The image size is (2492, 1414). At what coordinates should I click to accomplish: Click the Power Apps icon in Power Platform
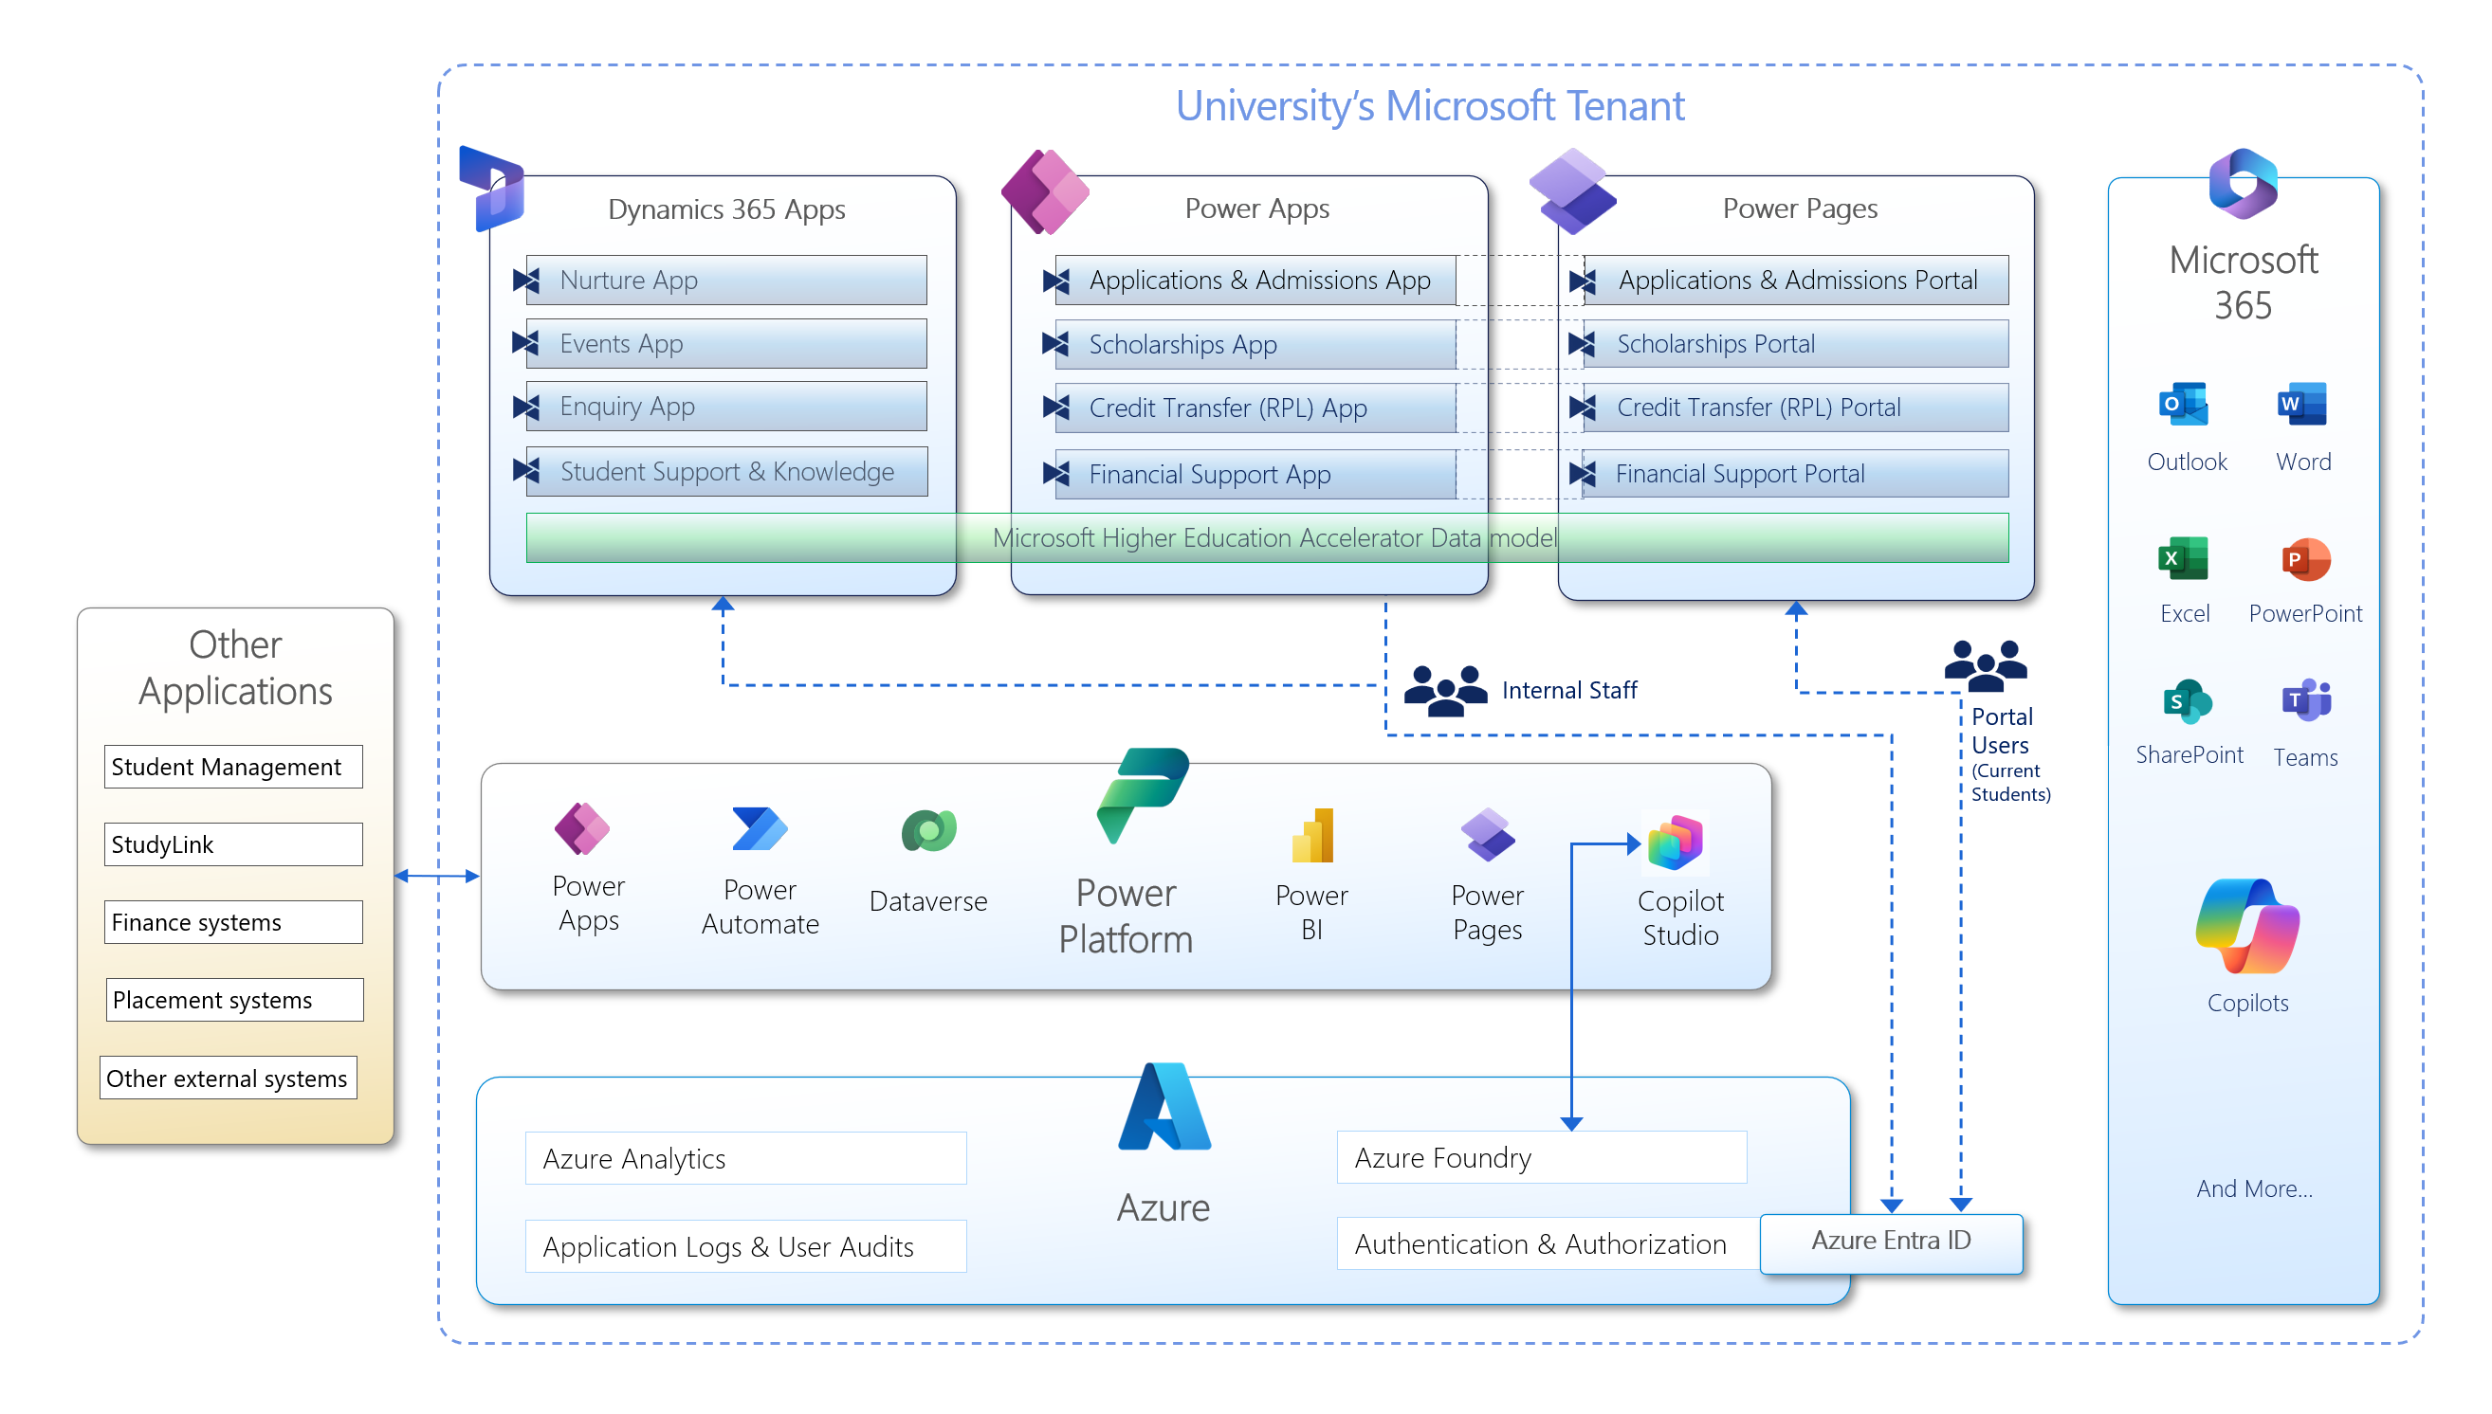581,828
